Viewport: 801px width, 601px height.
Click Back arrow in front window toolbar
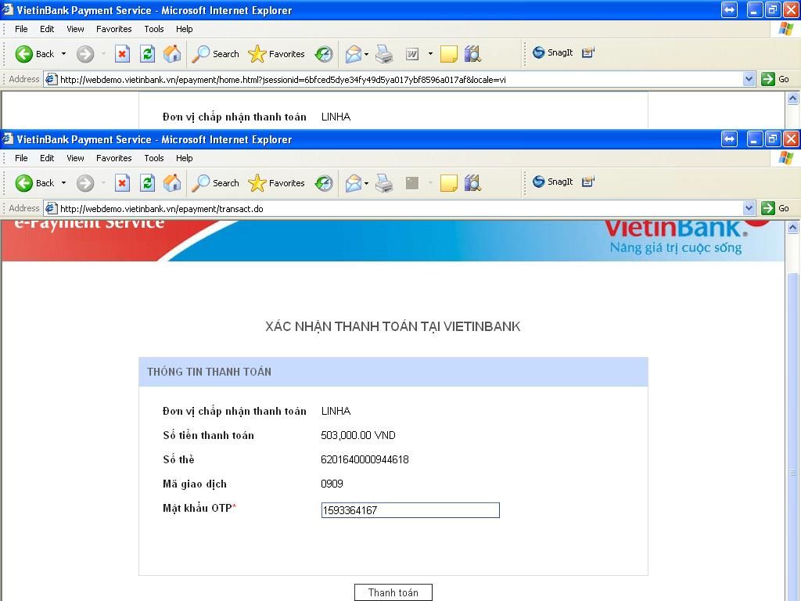24,183
